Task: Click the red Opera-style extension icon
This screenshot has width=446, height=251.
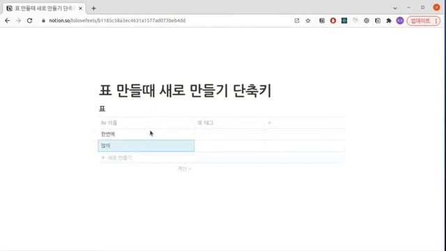Action: coord(333,20)
